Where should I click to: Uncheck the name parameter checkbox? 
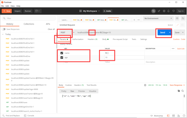click(62, 53)
